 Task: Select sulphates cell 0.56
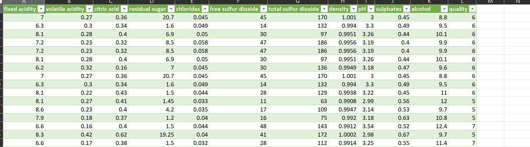click(393, 101)
